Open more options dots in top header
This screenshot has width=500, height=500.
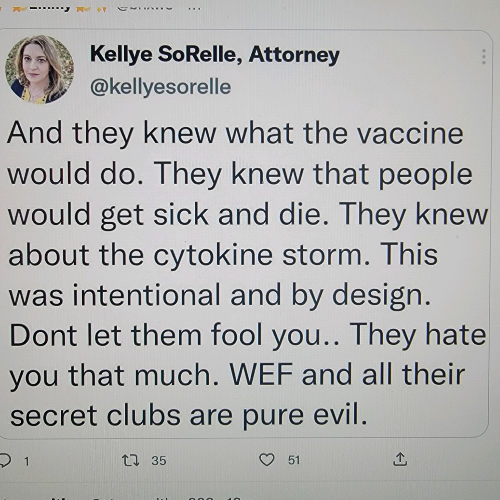pos(193,8)
